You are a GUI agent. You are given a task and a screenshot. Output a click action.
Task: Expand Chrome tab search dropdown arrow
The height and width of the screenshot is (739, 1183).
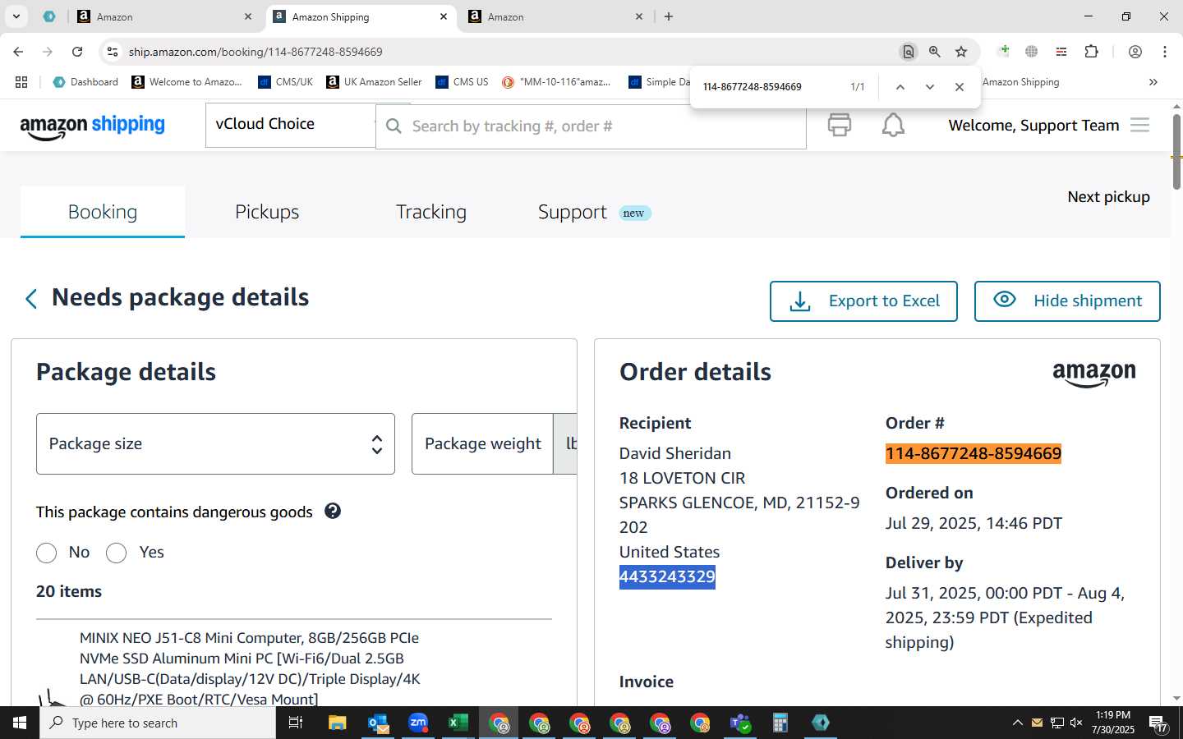(16, 16)
